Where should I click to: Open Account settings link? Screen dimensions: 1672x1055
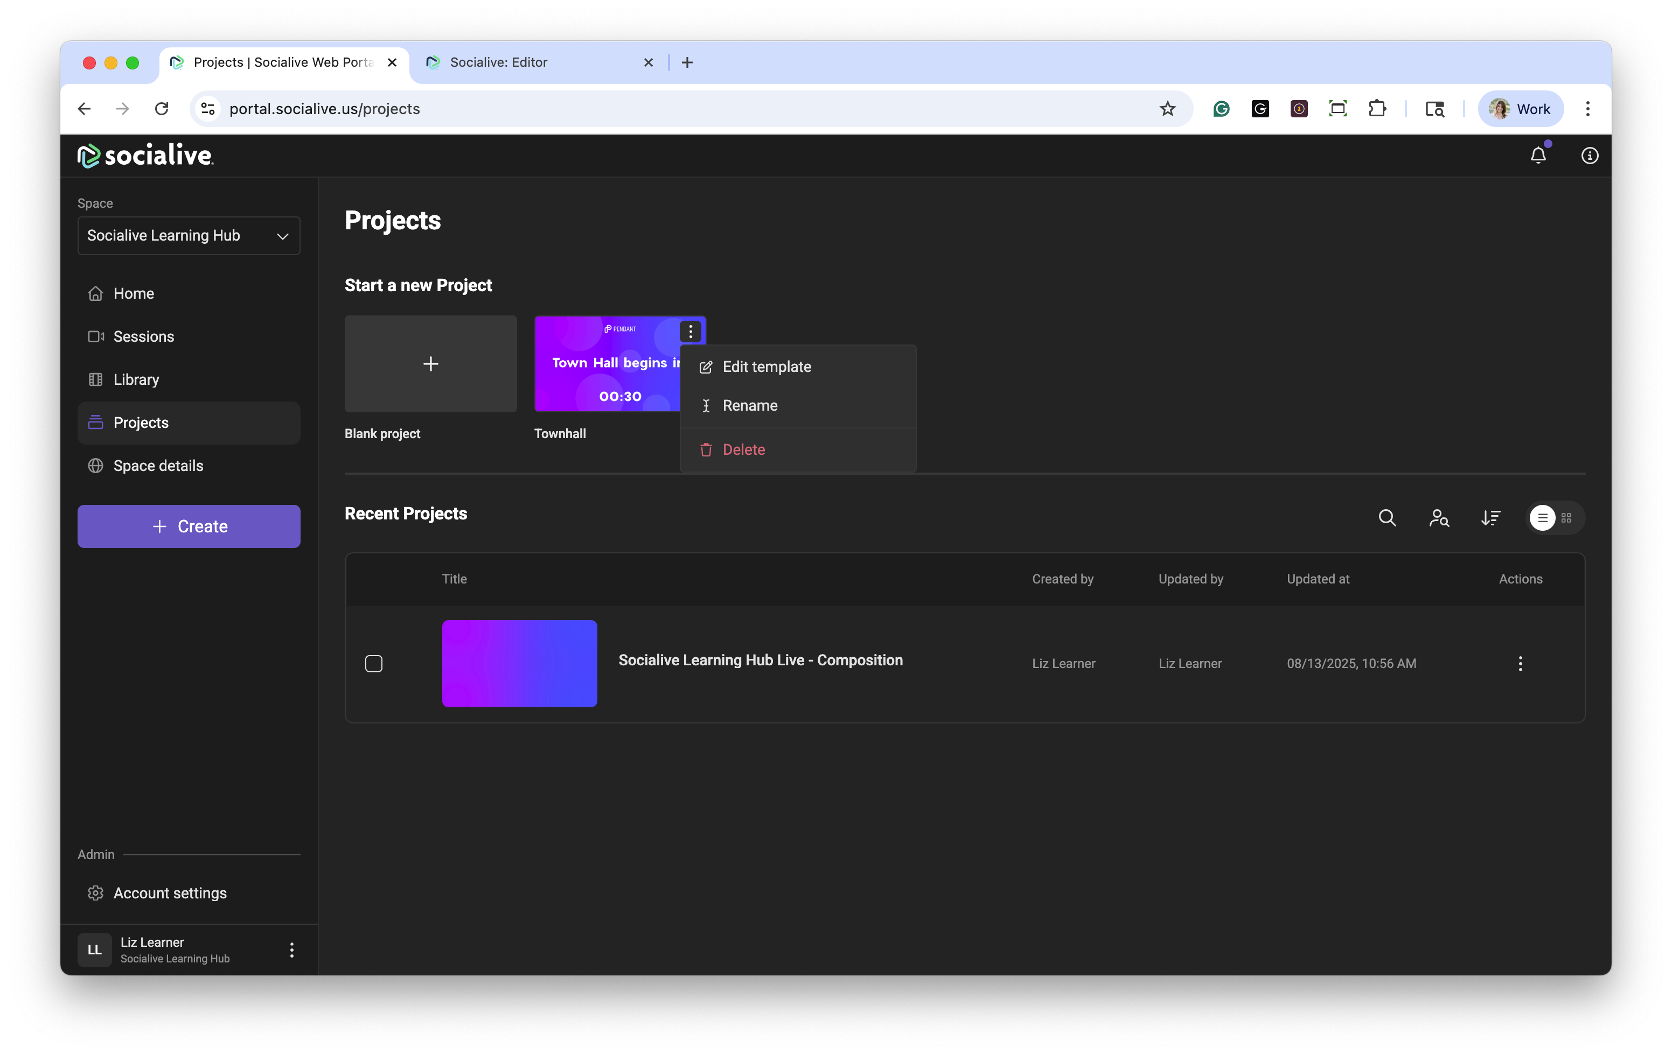tap(170, 892)
